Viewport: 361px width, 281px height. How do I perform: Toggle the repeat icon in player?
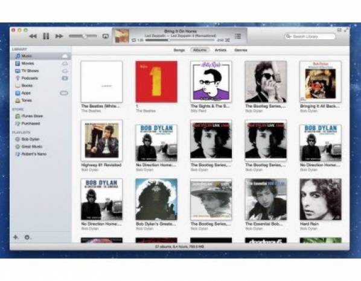click(134, 40)
